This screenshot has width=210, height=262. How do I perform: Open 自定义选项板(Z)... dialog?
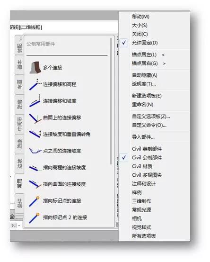pos(151,116)
